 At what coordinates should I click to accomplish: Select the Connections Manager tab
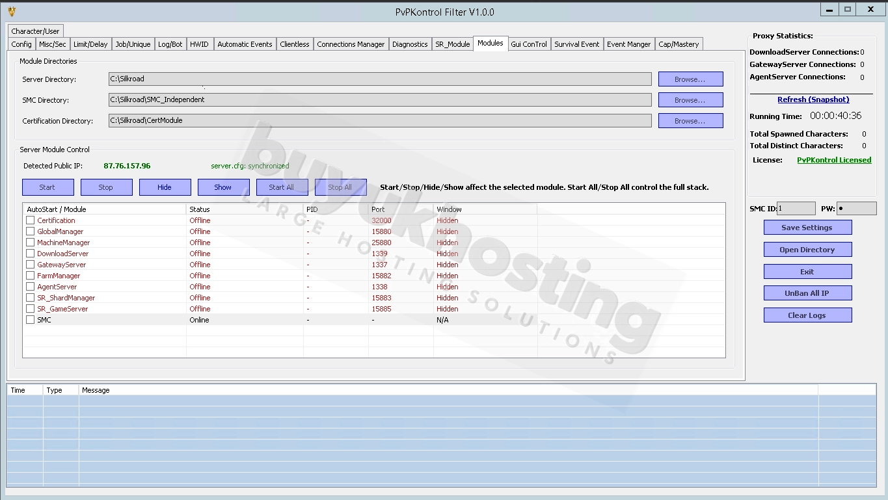point(351,44)
